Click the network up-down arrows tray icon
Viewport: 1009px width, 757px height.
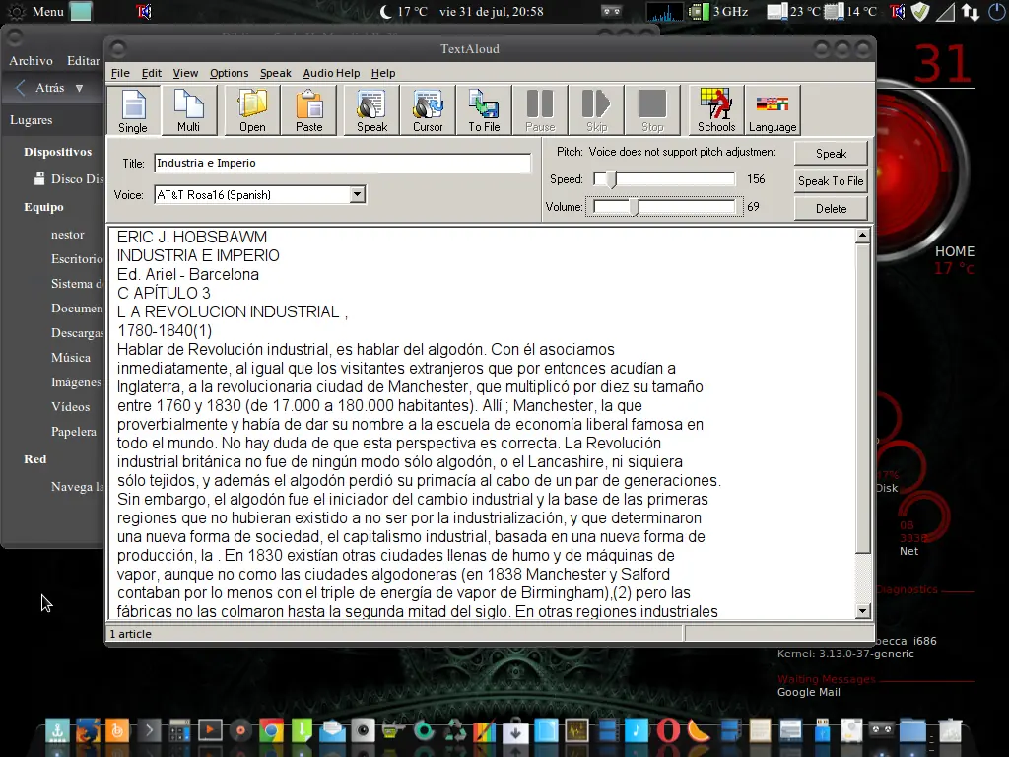[x=971, y=11]
